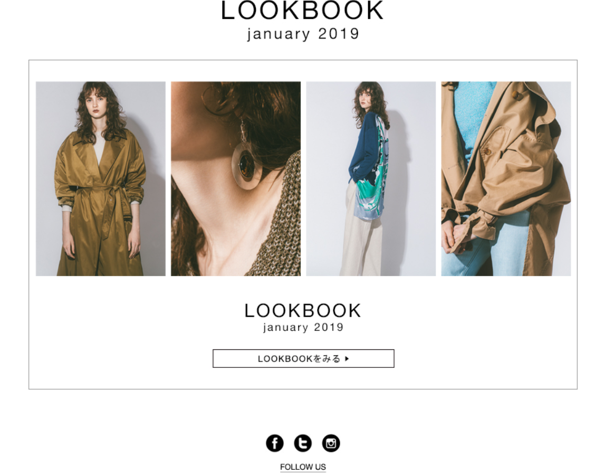The width and height of the screenshot is (614, 474).
Task: Click the large LOOKBOOK page heading
Action: click(302, 11)
